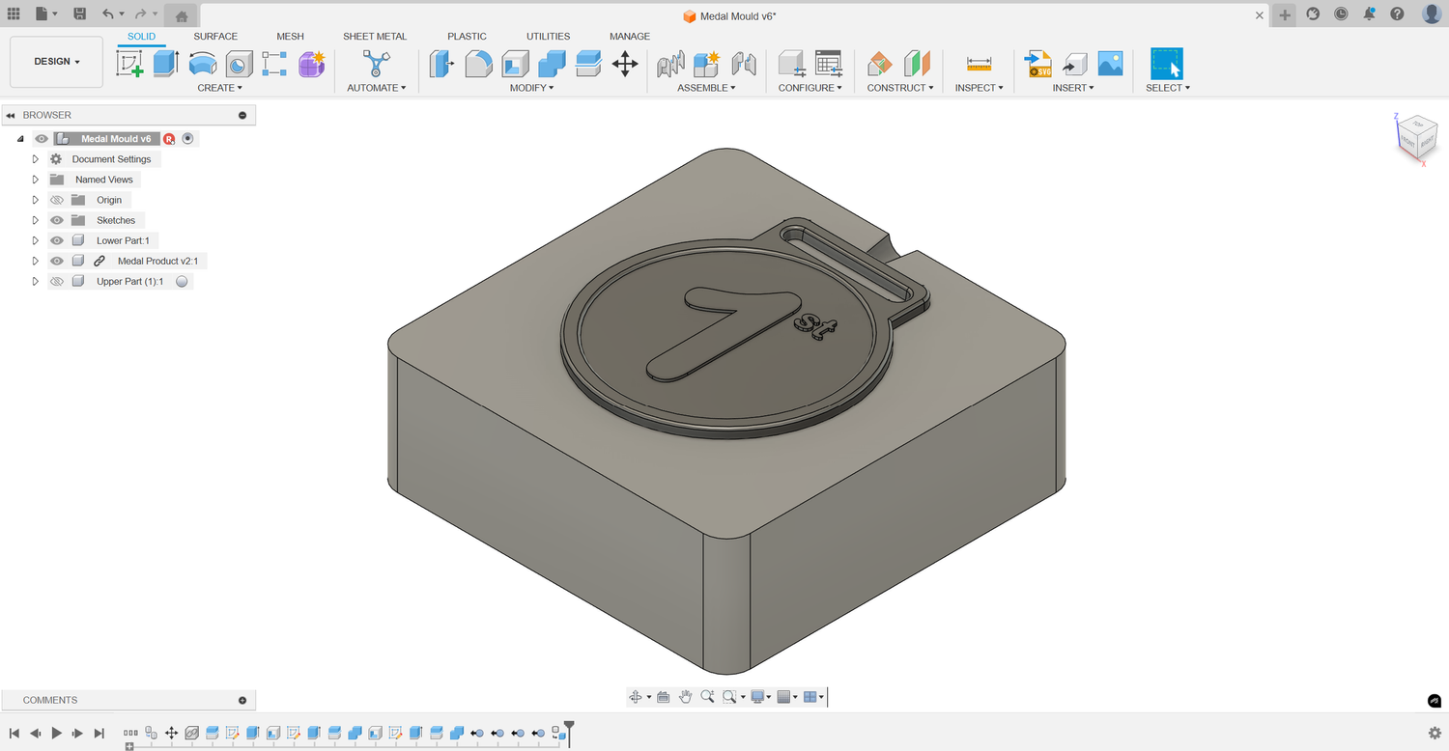Expand the Document Settings node

(x=36, y=159)
